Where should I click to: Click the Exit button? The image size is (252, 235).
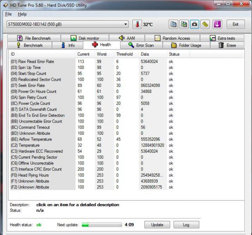pyautogui.click(x=235, y=24)
